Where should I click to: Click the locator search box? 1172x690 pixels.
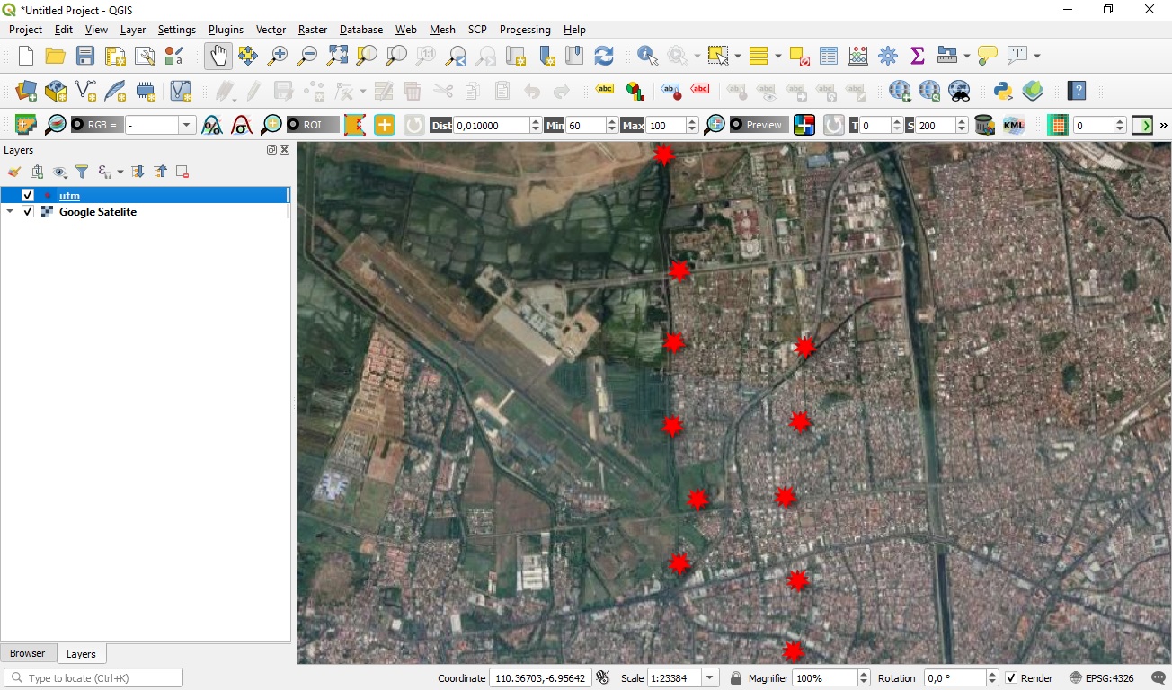click(x=93, y=678)
